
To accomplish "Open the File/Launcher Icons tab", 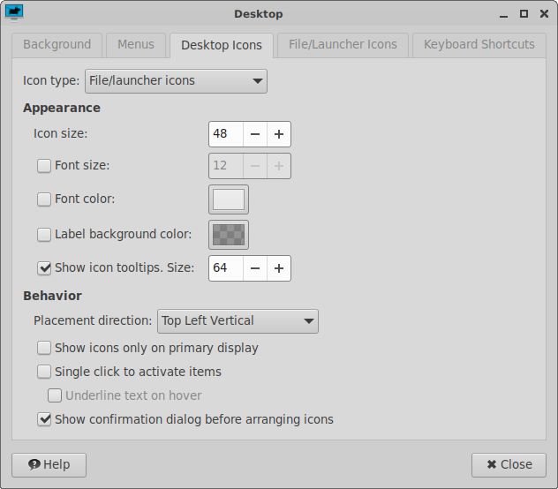I will (343, 45).
